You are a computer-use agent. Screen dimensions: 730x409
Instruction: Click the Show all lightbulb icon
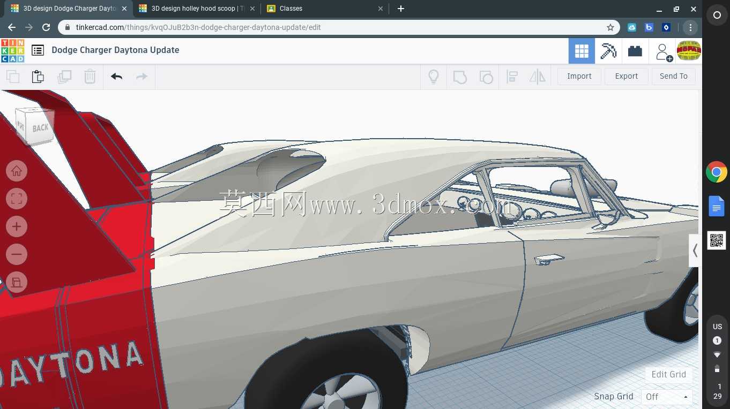(434, 77)
